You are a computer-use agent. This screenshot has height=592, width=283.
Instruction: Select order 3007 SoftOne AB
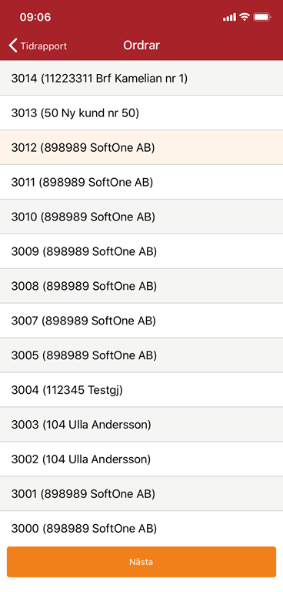tap(141, 321)
